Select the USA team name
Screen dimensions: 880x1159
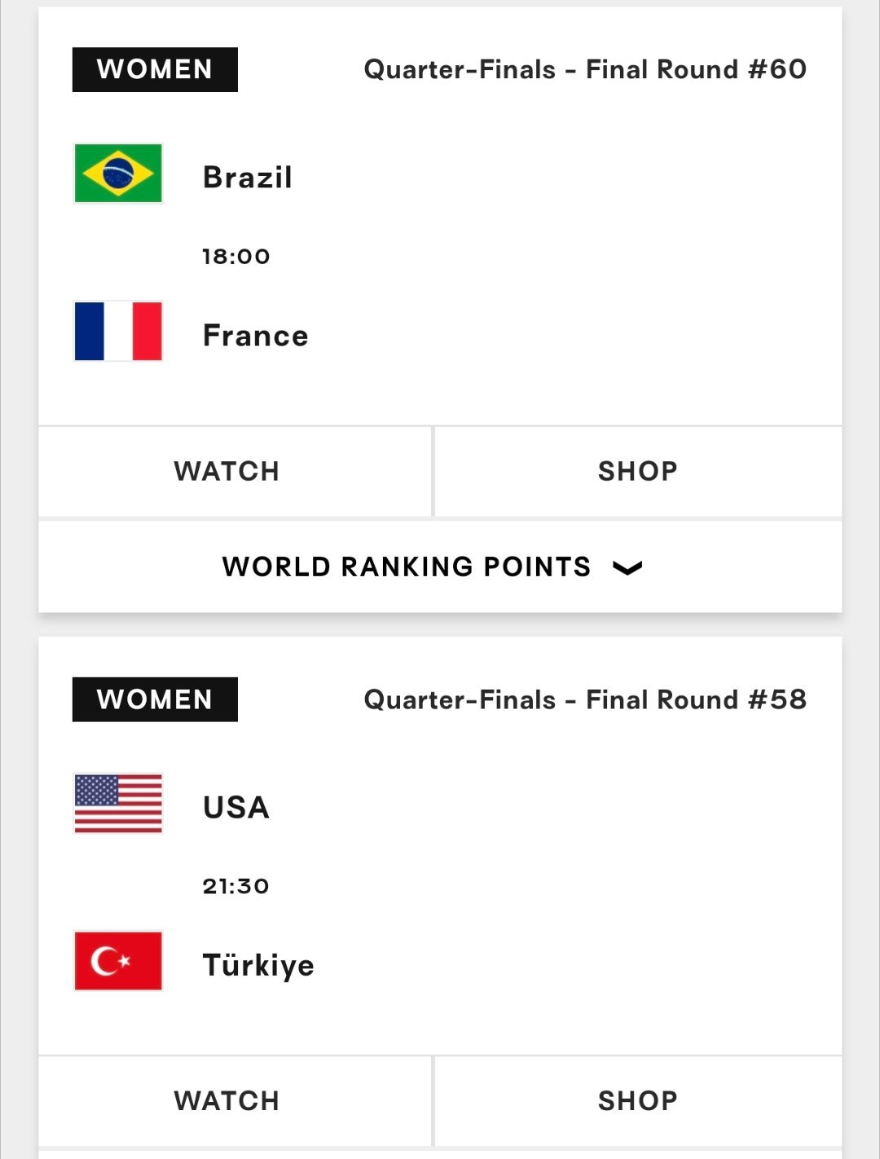pos(236,807)
